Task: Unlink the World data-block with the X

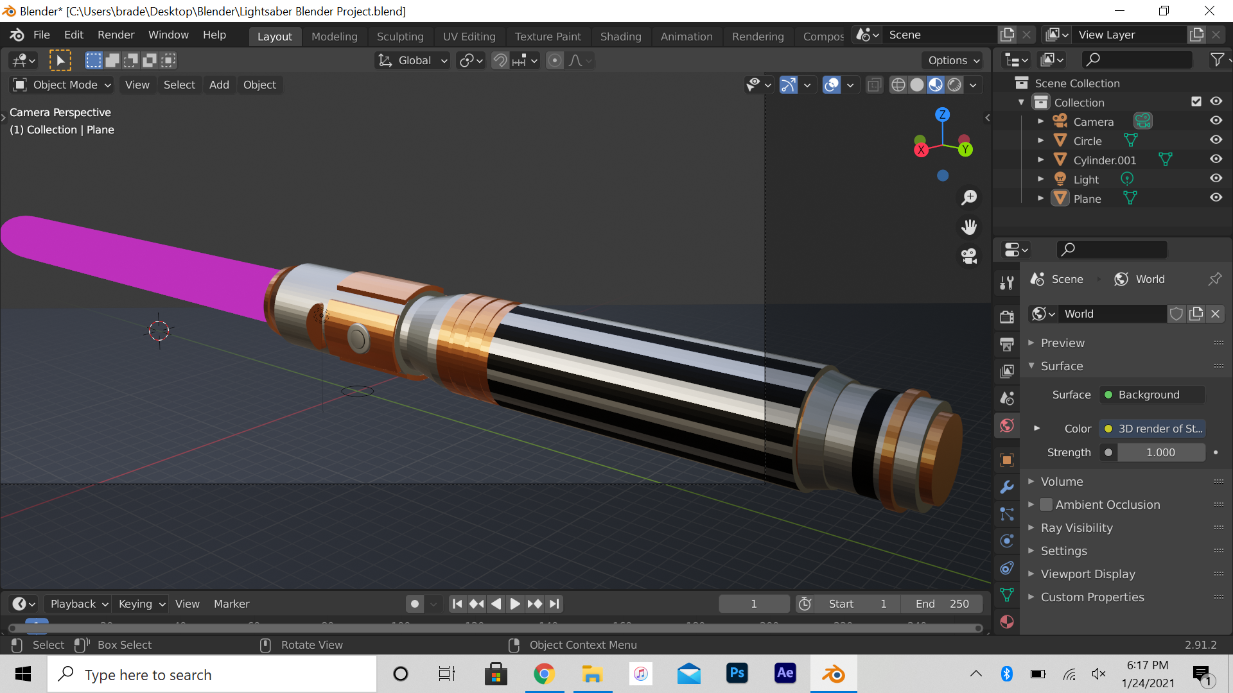Action: pyautogui.click(x=1215, y=314)
